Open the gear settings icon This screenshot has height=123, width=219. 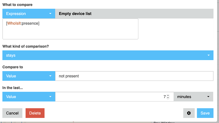189,113
